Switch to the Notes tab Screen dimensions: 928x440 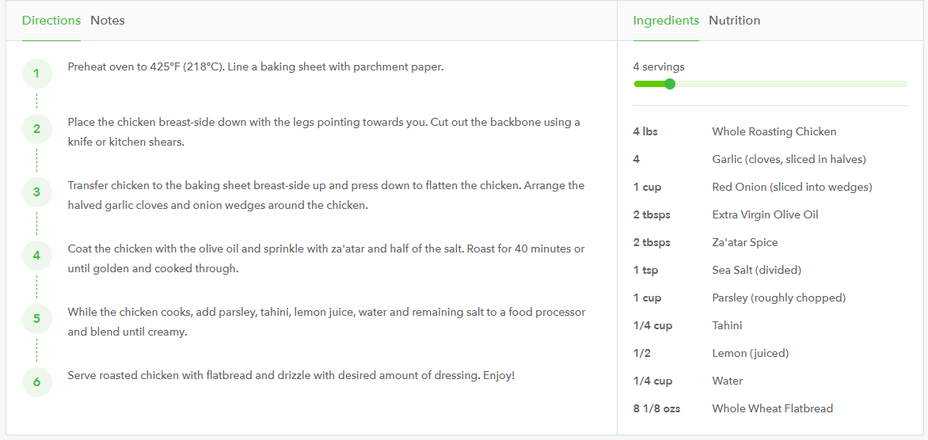pos(108,21)
